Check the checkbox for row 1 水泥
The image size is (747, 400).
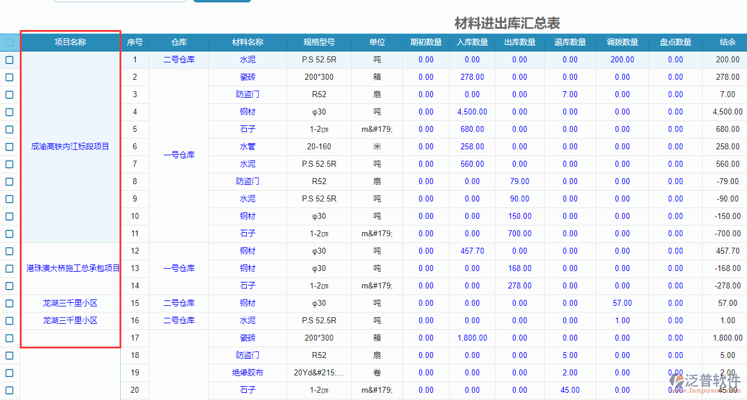9,59
